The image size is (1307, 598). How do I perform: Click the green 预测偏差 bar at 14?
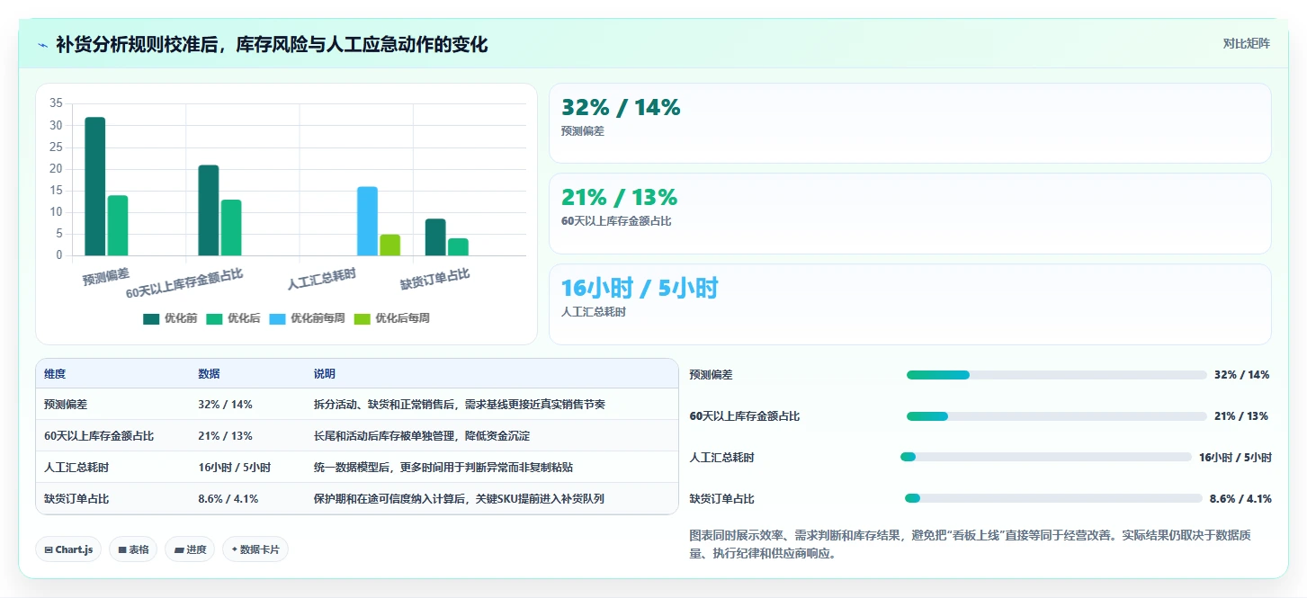118,225
